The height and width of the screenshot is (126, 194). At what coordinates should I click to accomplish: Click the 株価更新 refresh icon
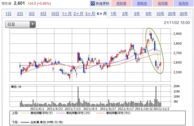tap(92, 3)
